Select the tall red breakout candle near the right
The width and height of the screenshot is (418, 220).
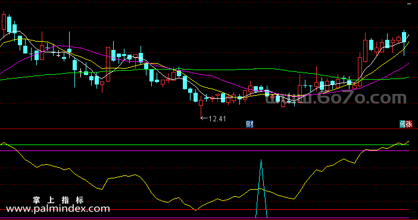[365, 48]
